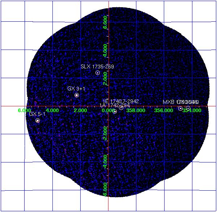Click the '1A 1742-294' label text
This screenshot has width=217, height=212.
(115, 106)
